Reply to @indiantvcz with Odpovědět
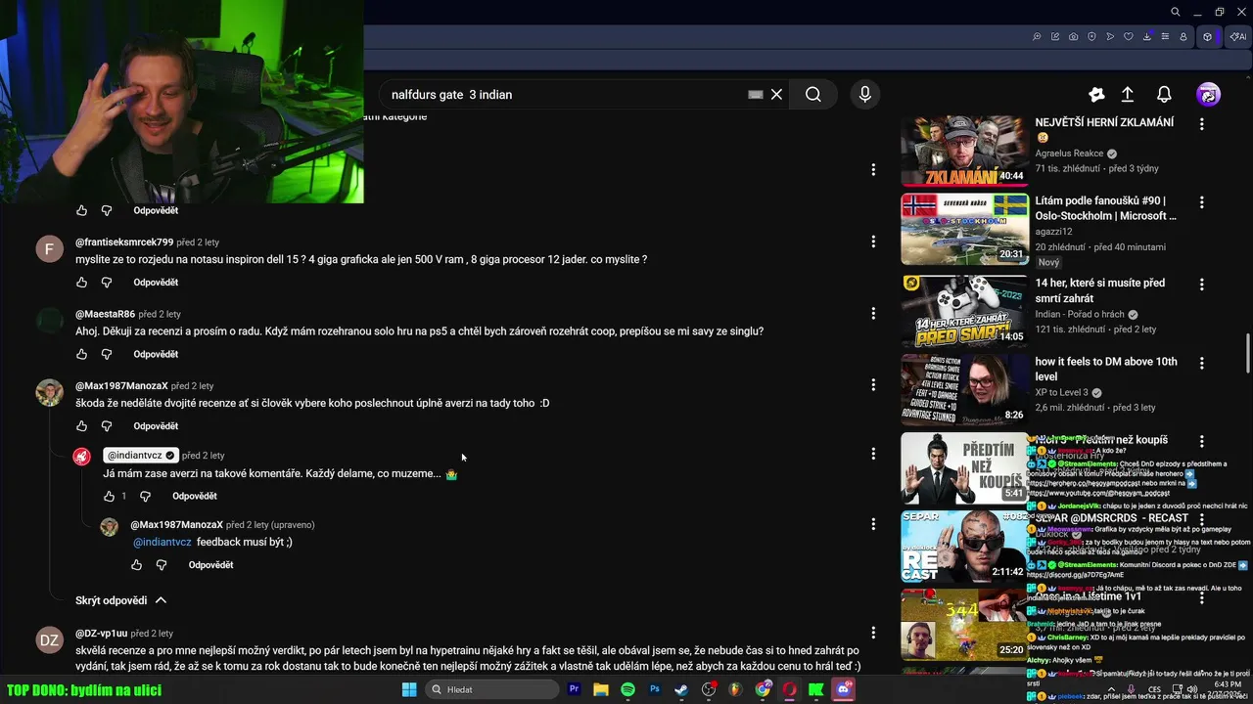The image size is (1253, 704). [x=195, y=497]
